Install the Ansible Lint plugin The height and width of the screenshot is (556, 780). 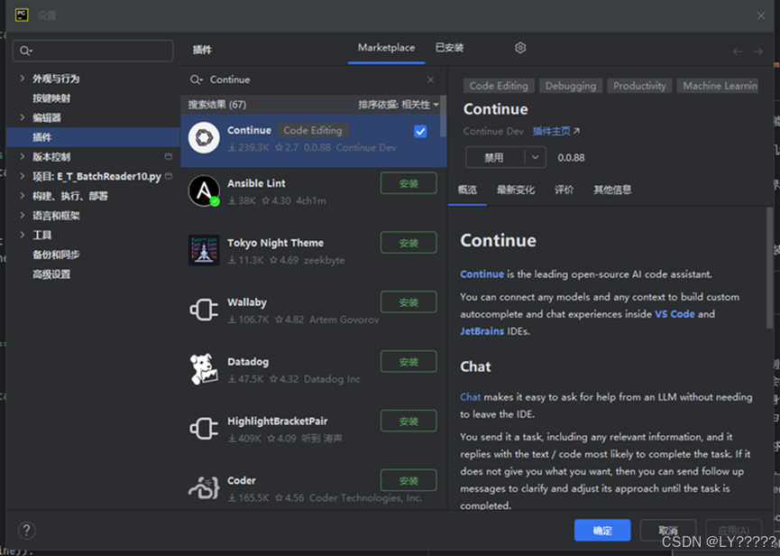point(408,183)
